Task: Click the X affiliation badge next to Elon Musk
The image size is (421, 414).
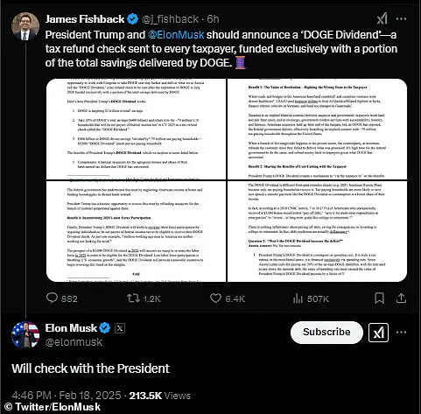Action: [120, 328]
